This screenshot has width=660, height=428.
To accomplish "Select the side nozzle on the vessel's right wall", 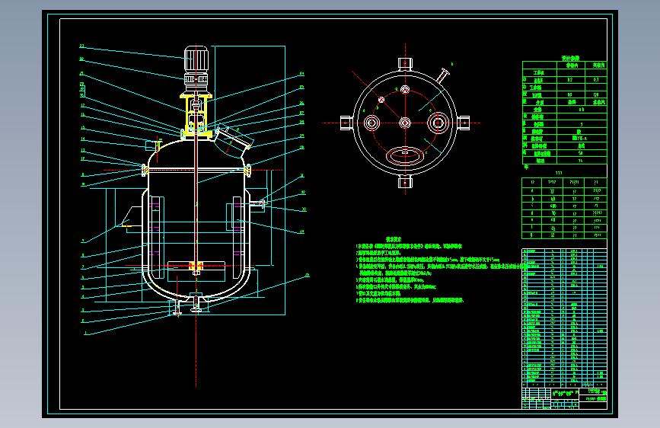I will [x=257, y=204].
